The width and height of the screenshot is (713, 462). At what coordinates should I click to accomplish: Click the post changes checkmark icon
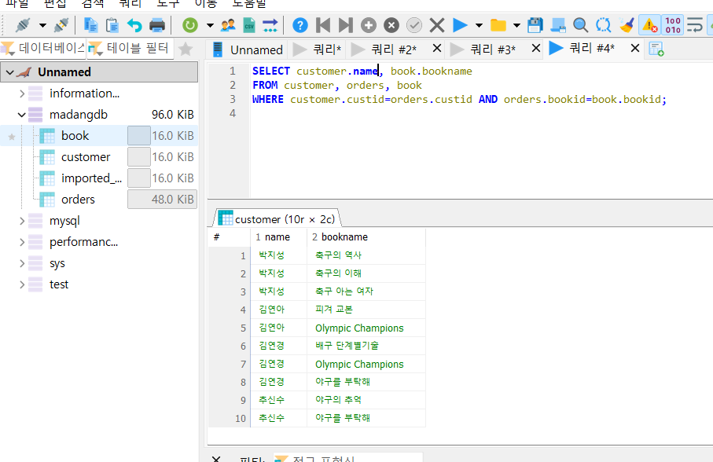(x=413, y=25)
